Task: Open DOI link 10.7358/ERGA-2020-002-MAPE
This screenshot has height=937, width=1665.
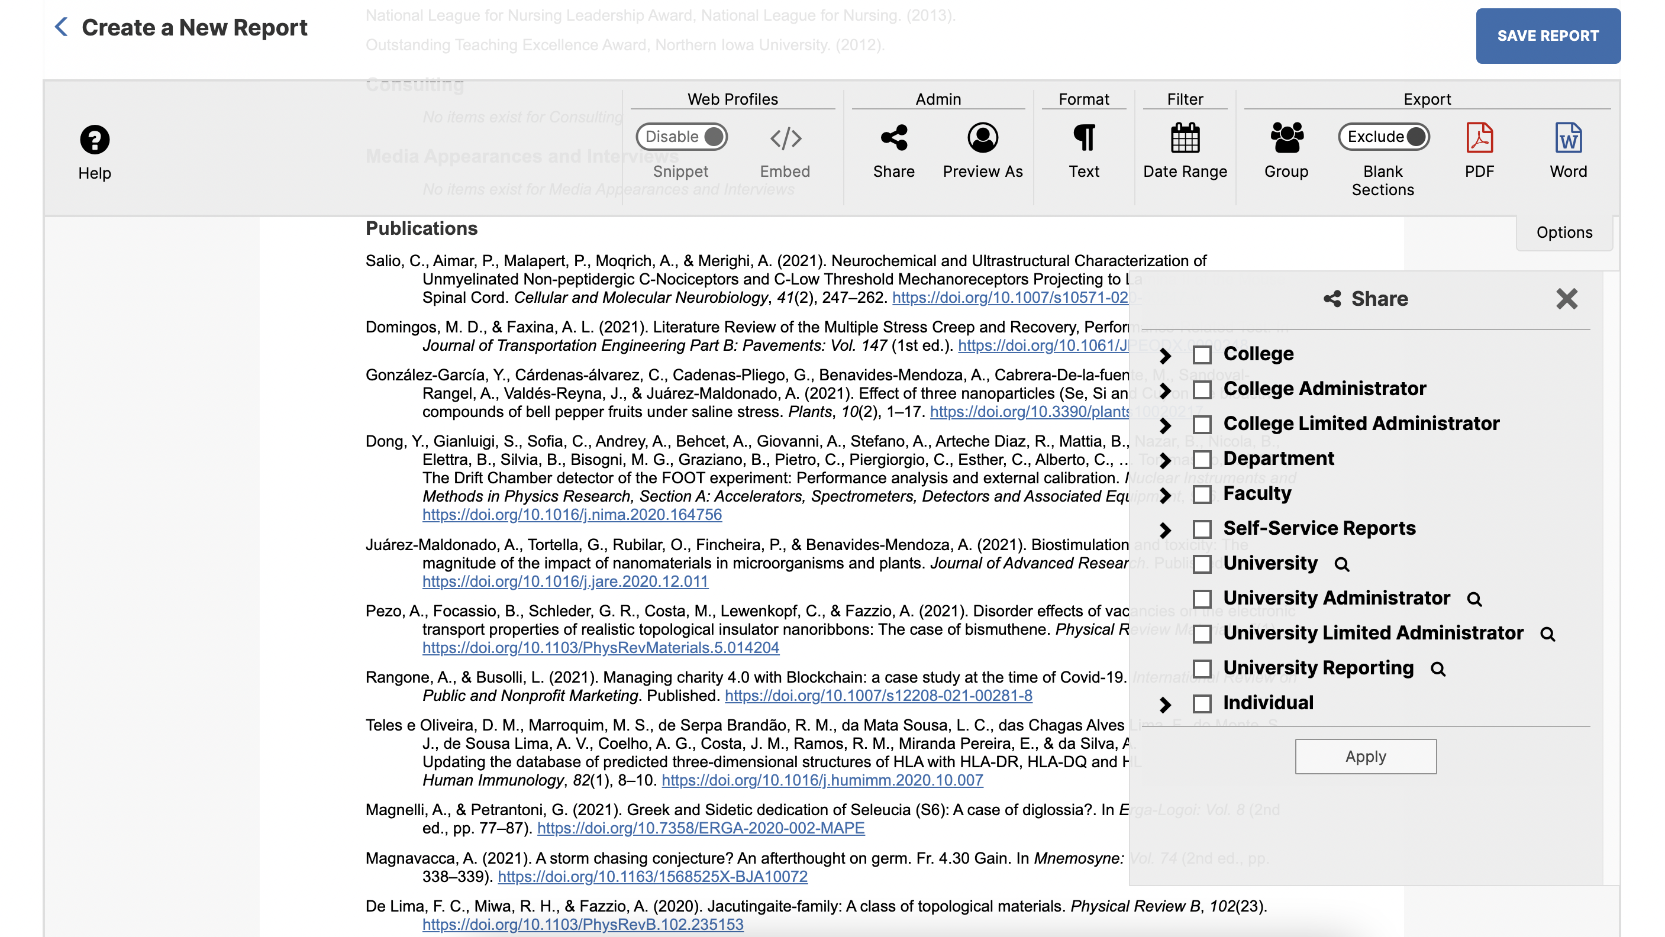Action: pos(701,828)
